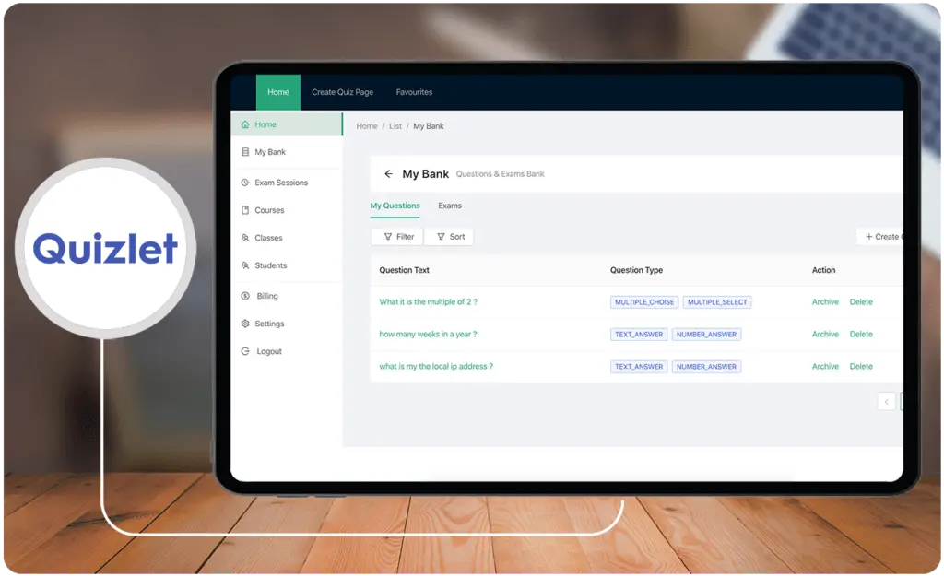Screen dimensions: 944x577
Task: Delete the 'multiple of 2' question
Action: [x=861, y=302]
